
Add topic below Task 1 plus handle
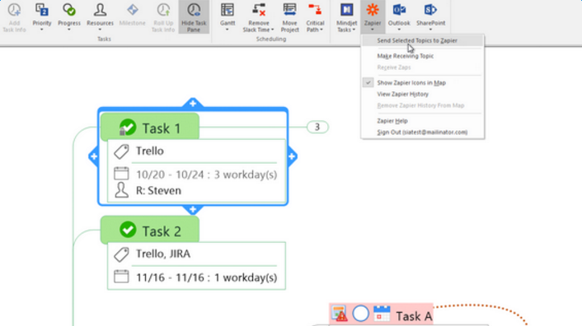(x=193, y=209)
